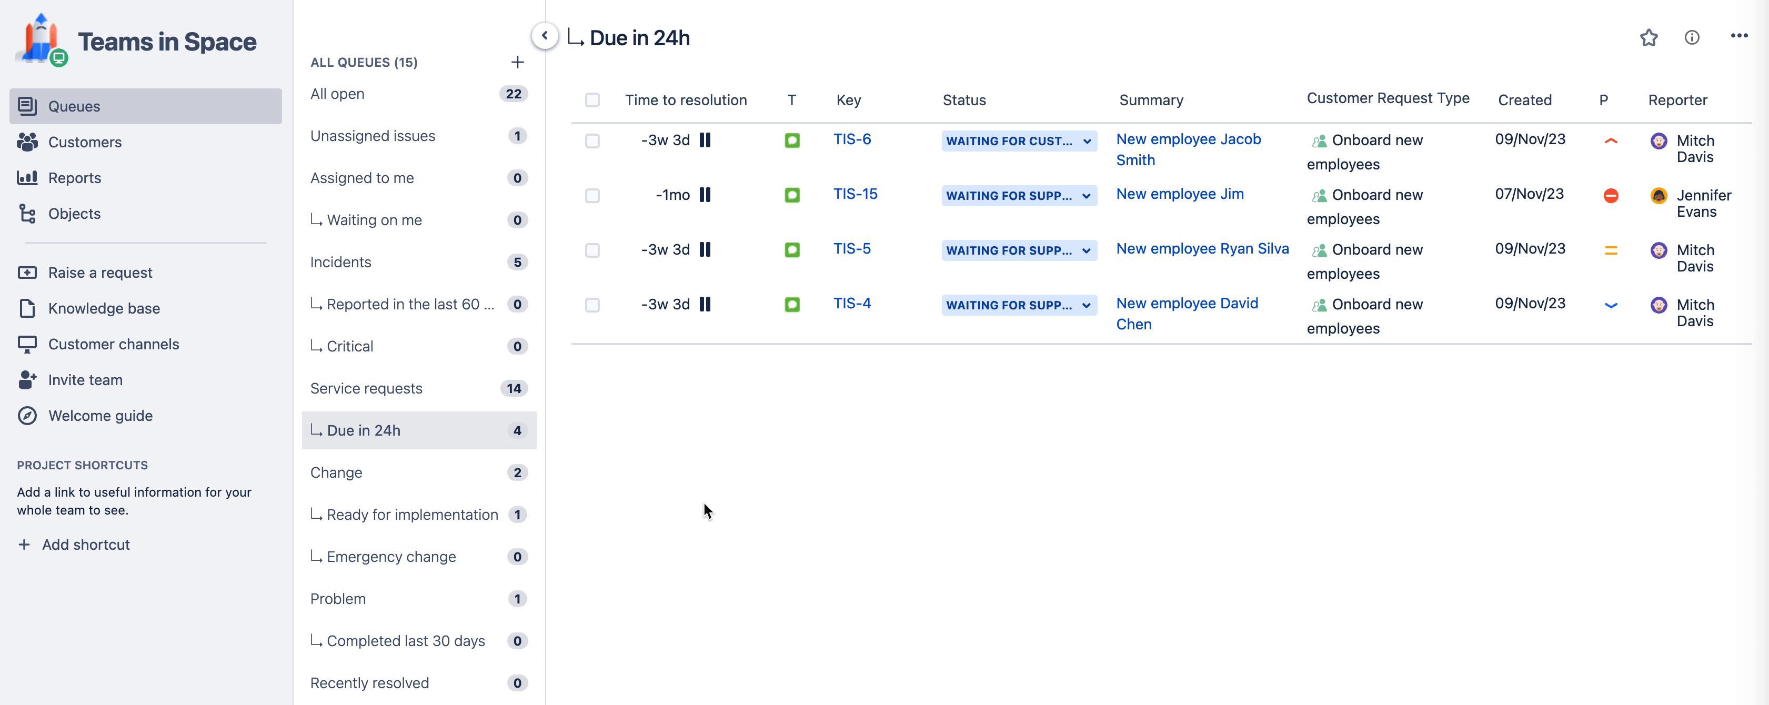Image resolution: width=1769 pixels, height=705 pixels.
Task: Click the Invite team person icon
Action: point(27,380)
